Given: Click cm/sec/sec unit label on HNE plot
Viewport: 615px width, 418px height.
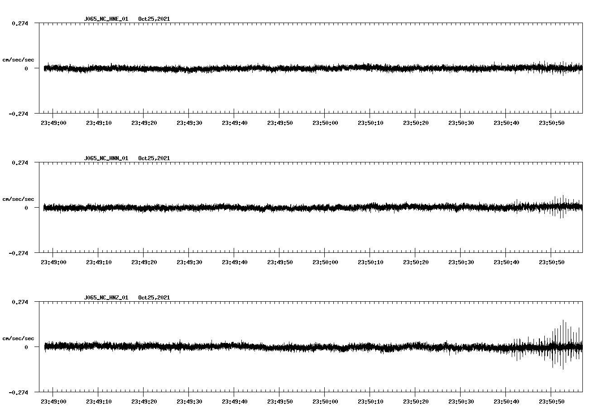Looking at the screenshot, I should point(18,60).
